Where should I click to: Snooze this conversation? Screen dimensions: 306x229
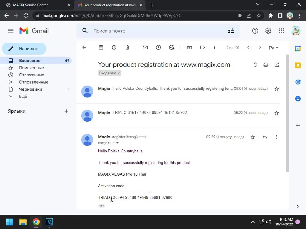tap(158, 47)
